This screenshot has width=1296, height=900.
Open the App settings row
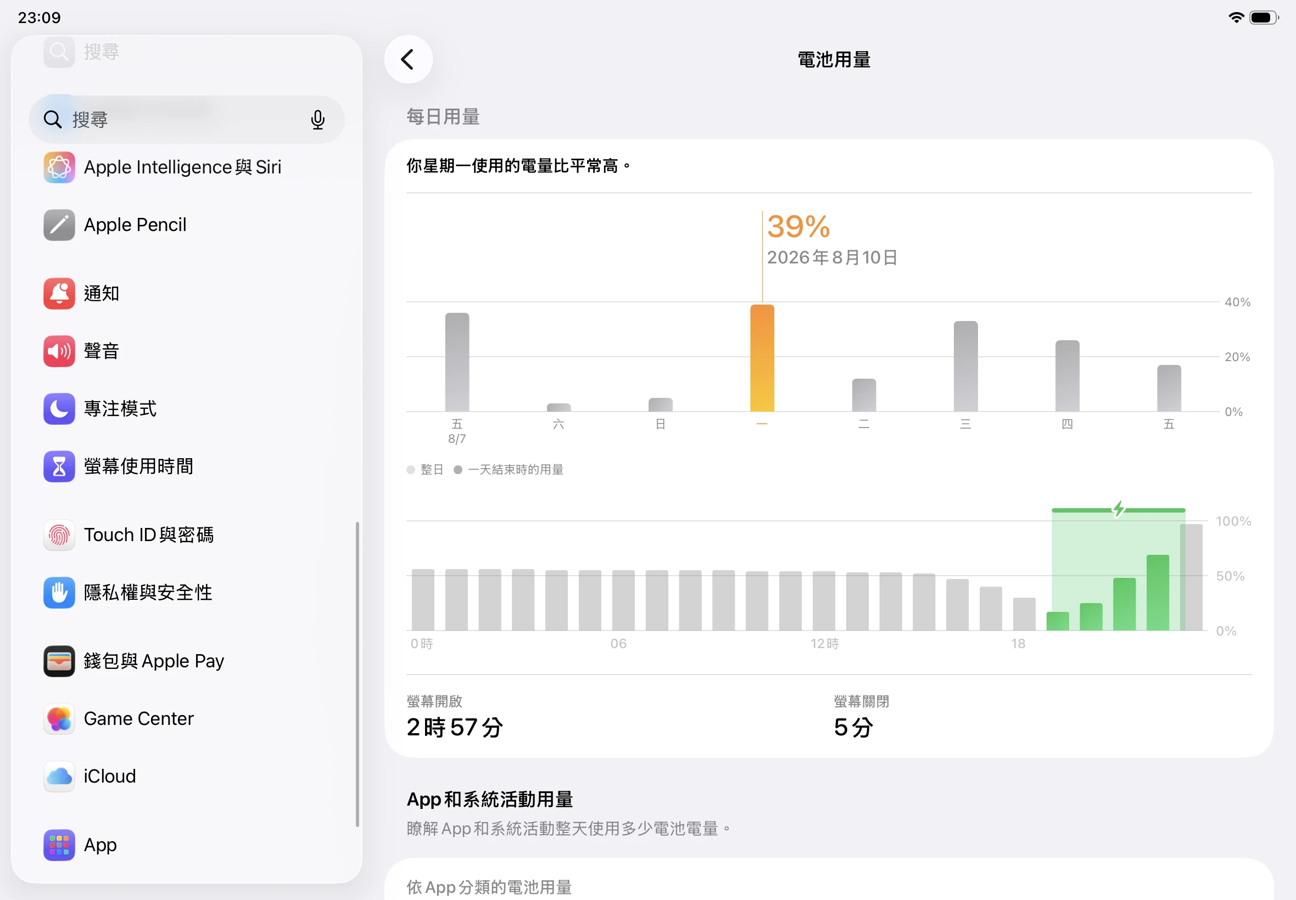pos(186,845)
